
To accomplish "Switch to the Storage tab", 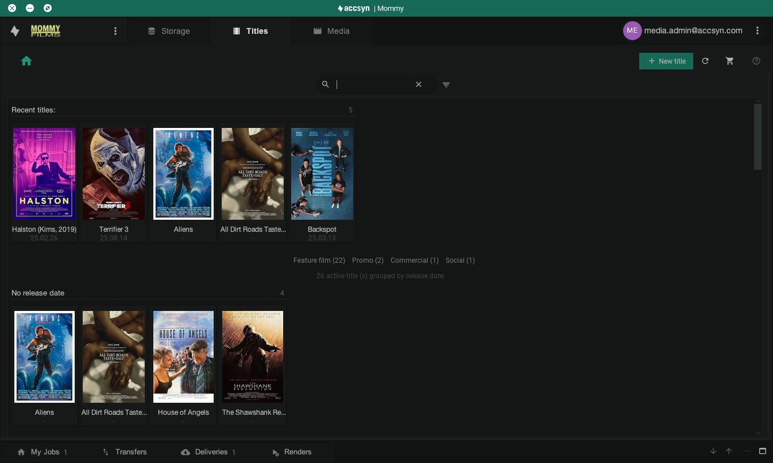I will (x=169, y=31).
